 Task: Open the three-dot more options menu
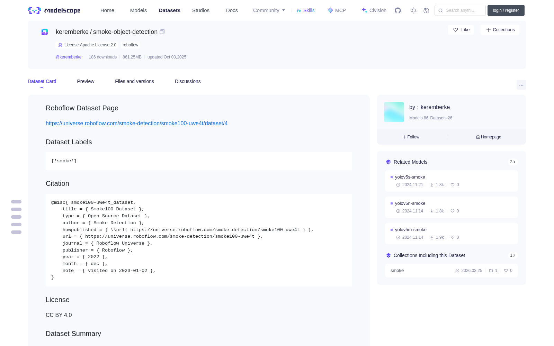521,85
